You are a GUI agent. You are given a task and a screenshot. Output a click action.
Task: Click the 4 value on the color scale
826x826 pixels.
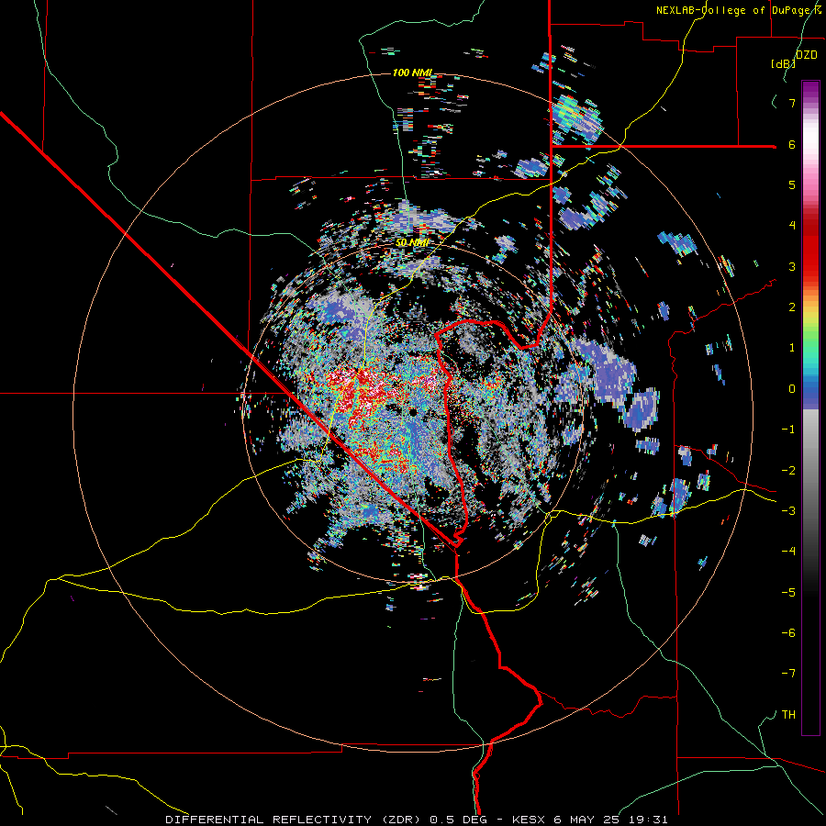click(792, 226)
